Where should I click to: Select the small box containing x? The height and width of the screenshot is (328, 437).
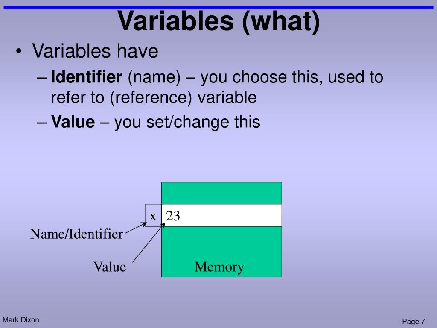153,215
